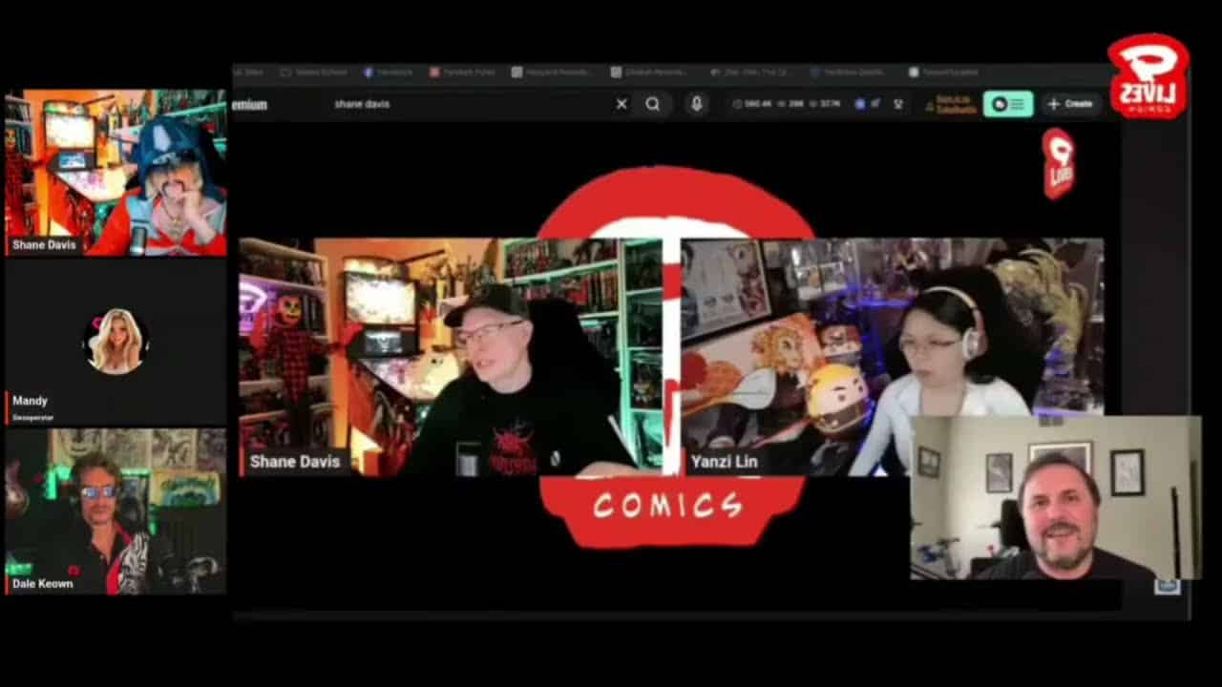Select Shane Davis participant thumbnail
1222x687 pixels.
click(116, 173)
